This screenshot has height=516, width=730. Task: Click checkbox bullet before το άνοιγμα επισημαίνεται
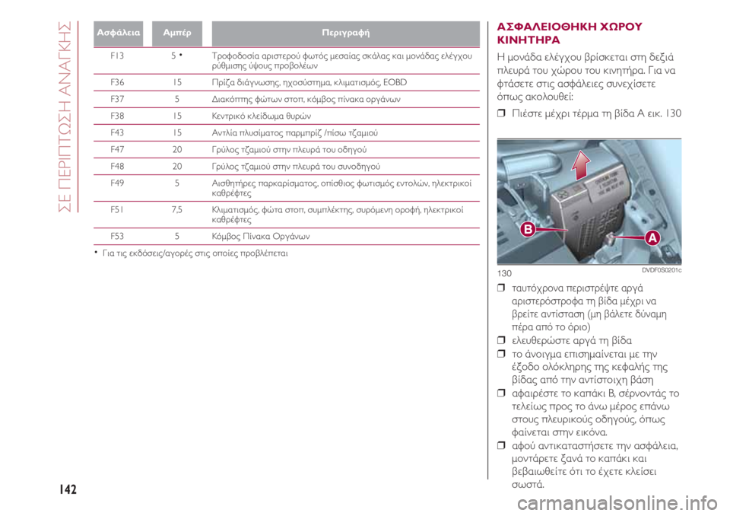point(501,354)
